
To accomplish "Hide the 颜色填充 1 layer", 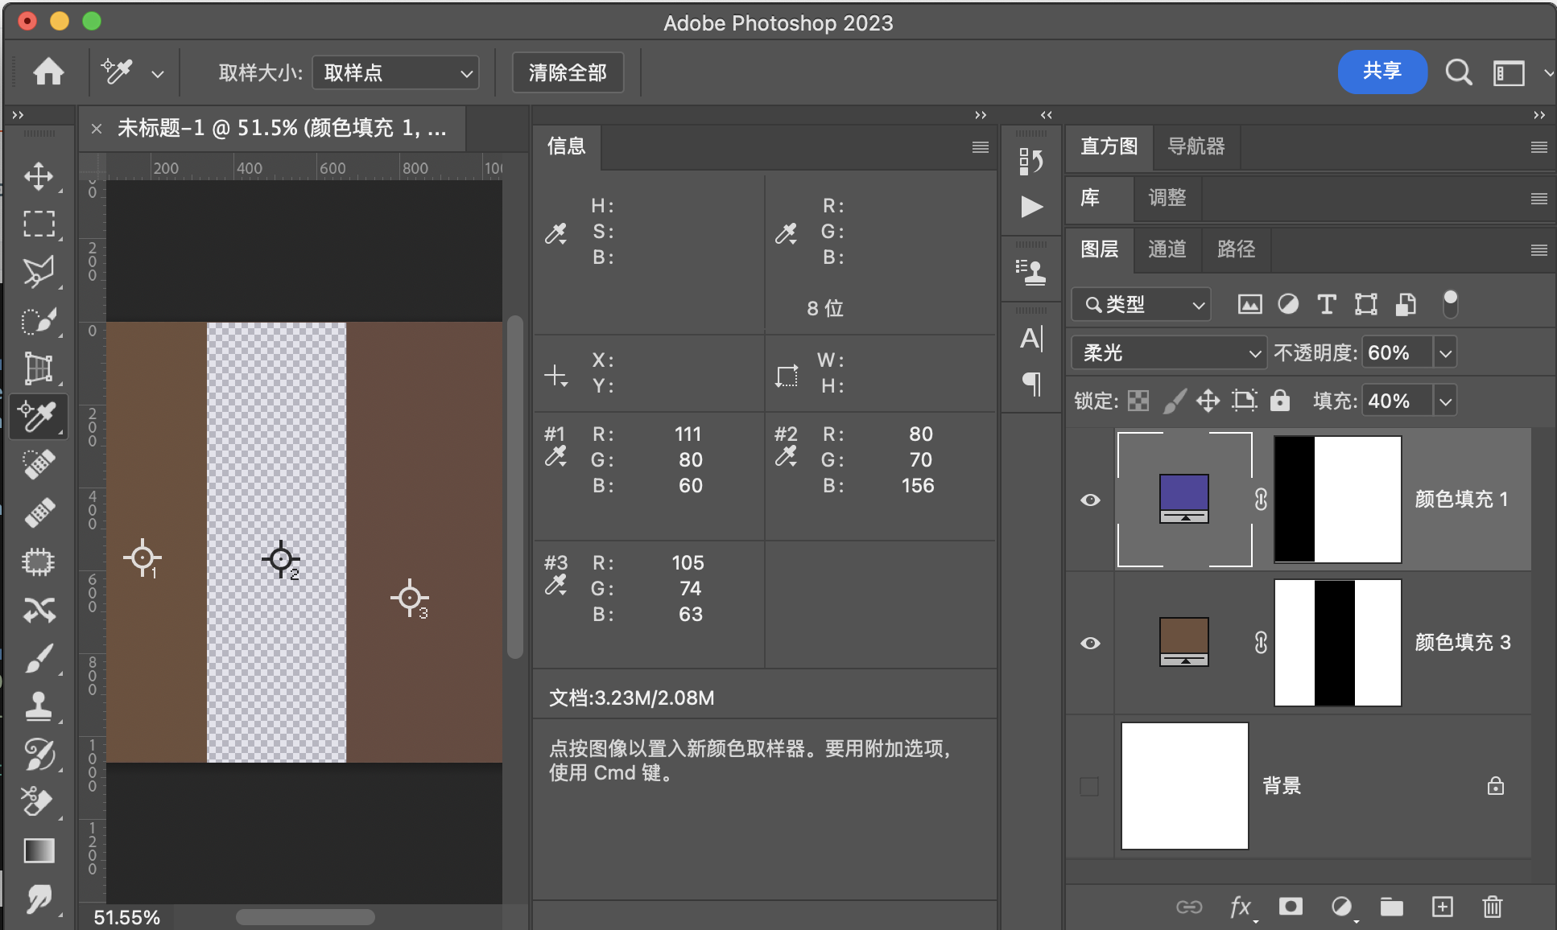I will coord(1090,500).
